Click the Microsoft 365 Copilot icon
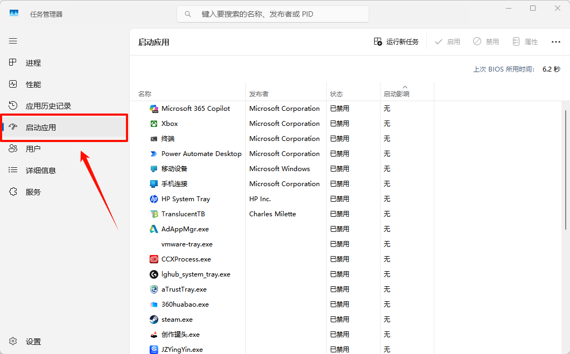 [154, 109]
